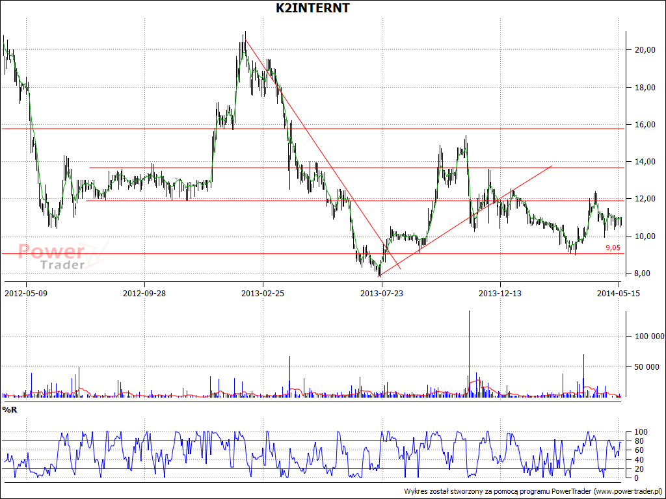The height and width of the screenshot is (499, 666).
Task: Click the 2013-07-23 date label
Action: tap(382, 293)
